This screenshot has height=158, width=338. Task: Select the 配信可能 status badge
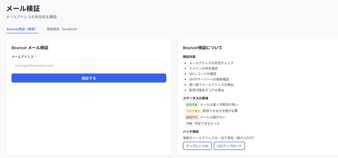click(192, 105)
